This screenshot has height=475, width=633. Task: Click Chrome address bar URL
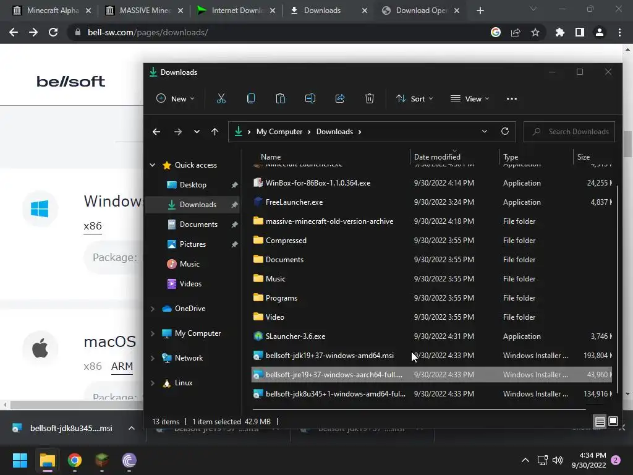(x=148, y=32)
